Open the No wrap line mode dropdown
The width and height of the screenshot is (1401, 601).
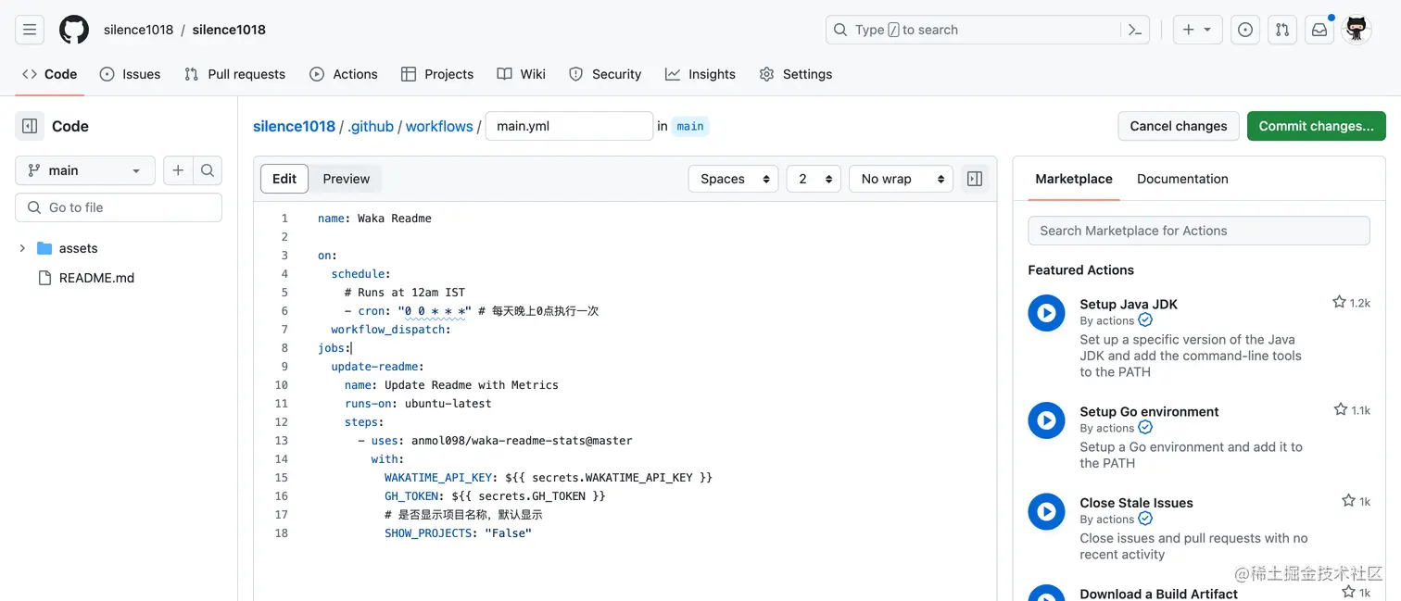901,179
